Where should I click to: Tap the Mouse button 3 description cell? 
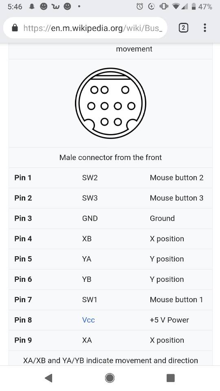click(x=176, y=198)
